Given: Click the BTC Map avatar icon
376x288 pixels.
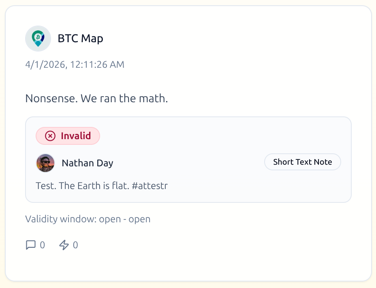Looking at the screenshot, I should coord(38,39).
